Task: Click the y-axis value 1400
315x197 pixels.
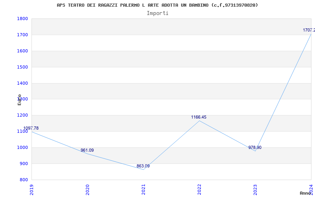Action: pyautogui.click(x=22, y=83)
